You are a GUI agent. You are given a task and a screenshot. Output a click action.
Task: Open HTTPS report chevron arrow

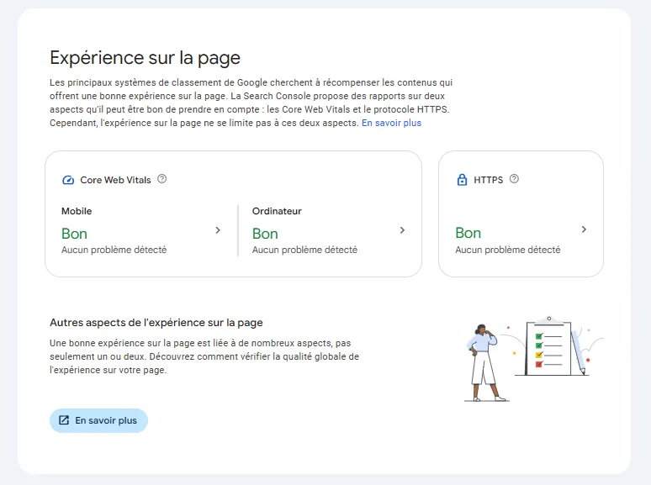point(584,229)
